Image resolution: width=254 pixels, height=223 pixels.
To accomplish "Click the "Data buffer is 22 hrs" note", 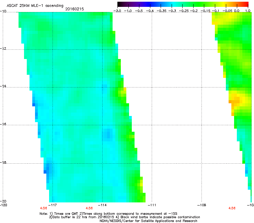I will pos(124,217).
